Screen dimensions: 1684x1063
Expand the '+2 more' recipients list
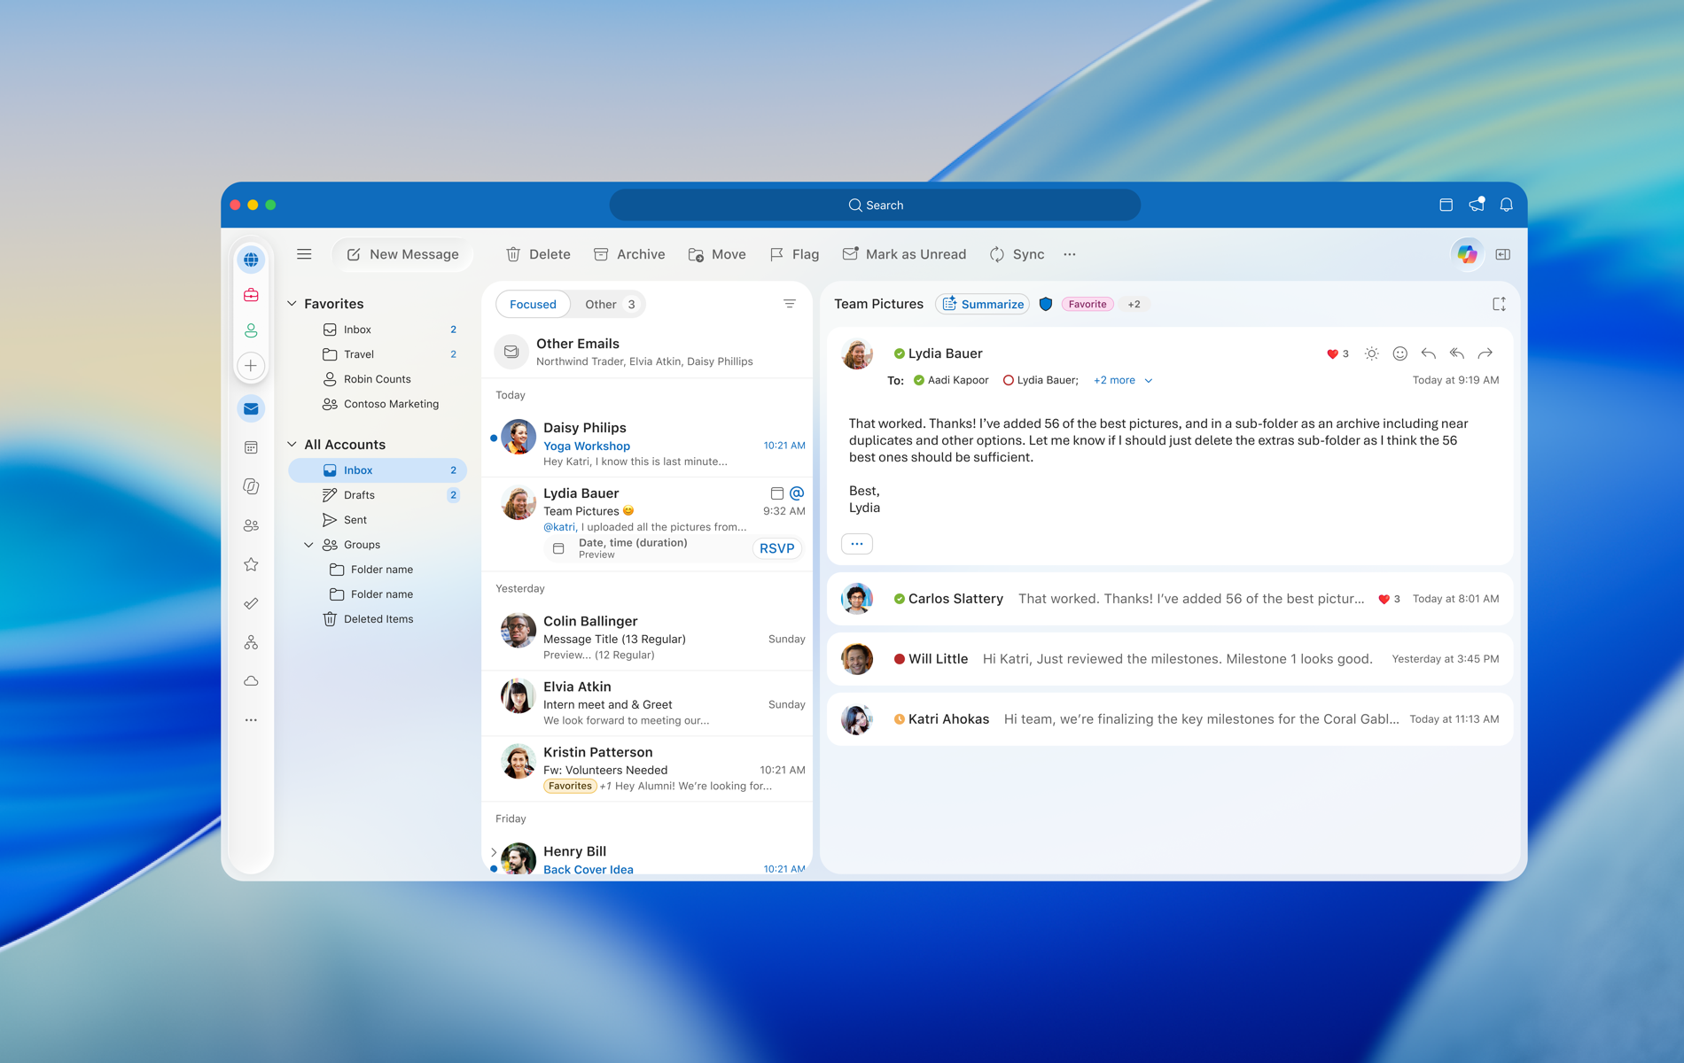coord(1122,380)
